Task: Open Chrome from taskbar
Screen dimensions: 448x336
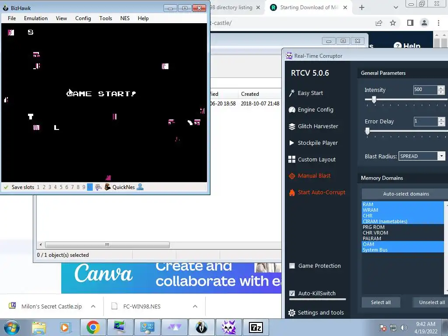Action: pos(93,327)
